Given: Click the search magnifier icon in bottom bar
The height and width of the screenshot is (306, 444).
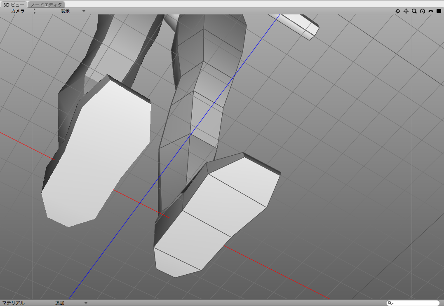Looking at the screenshot, I should click(x=390, y=303).
